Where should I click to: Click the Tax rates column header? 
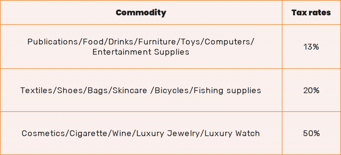[x=311, y=13]
